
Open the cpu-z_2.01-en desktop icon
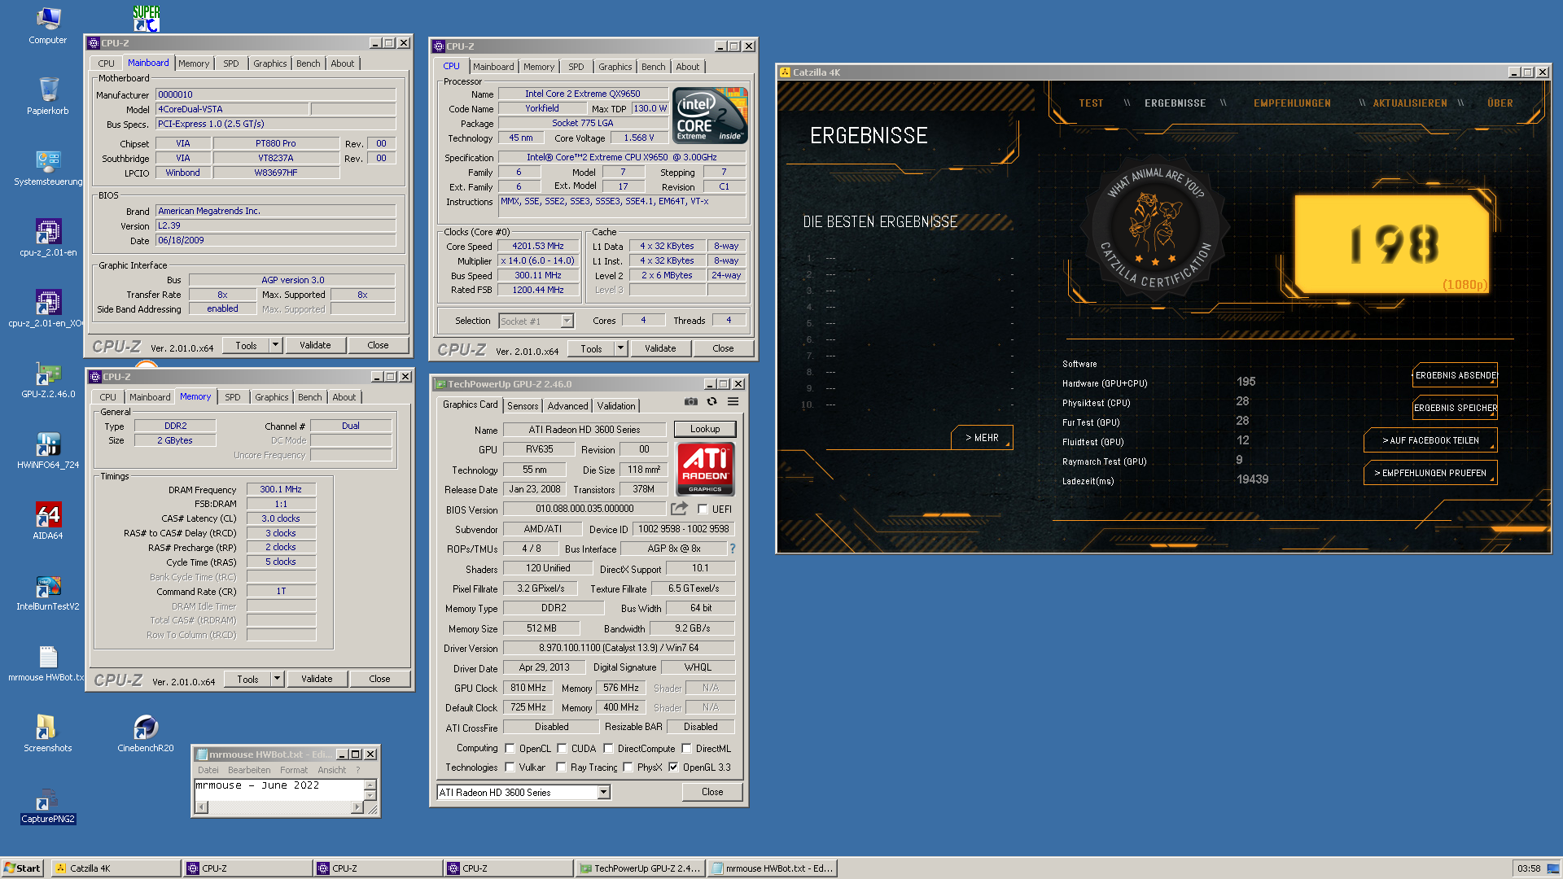point(48,237)
